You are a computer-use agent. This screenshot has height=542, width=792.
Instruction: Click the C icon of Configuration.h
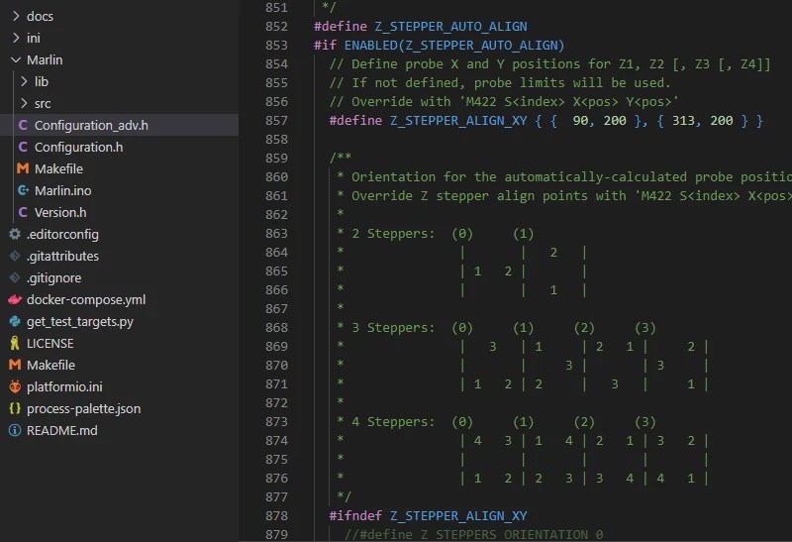point(23,147)
